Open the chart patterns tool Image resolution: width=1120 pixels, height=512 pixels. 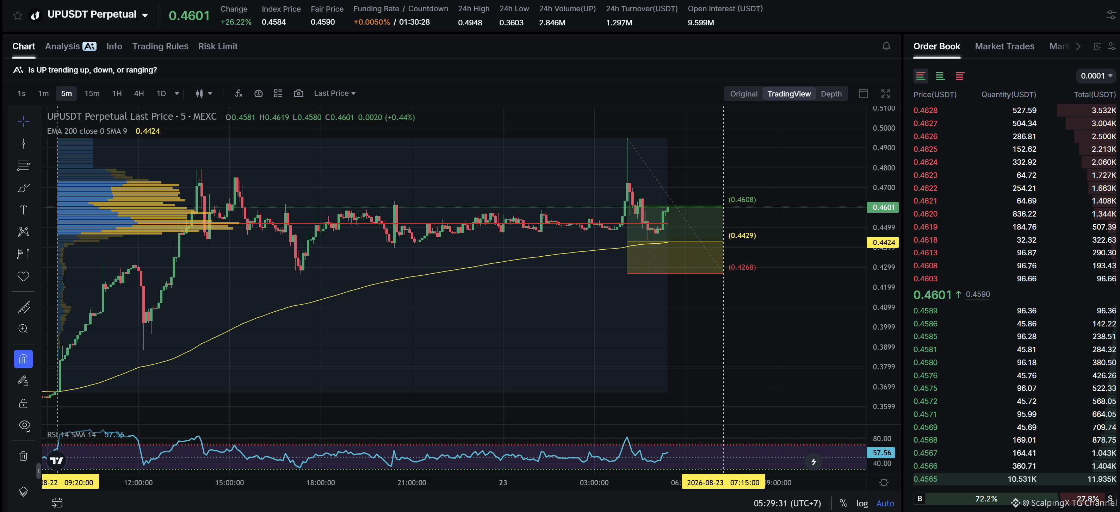(24, 232)
